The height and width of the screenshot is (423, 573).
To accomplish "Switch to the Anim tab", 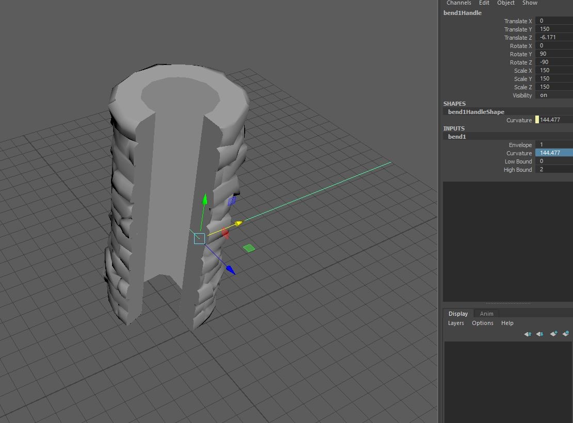I will (x=486, y=314).
